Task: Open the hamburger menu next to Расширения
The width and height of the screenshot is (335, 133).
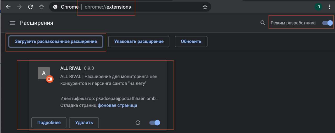Action: [13, 23]
